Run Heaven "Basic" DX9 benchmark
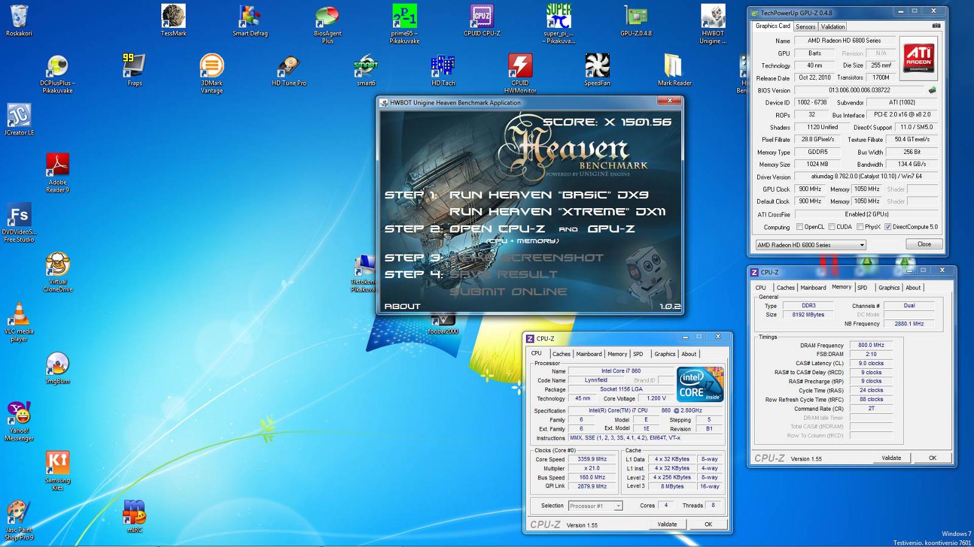The image size is (974, 547). tap(548, 195)
